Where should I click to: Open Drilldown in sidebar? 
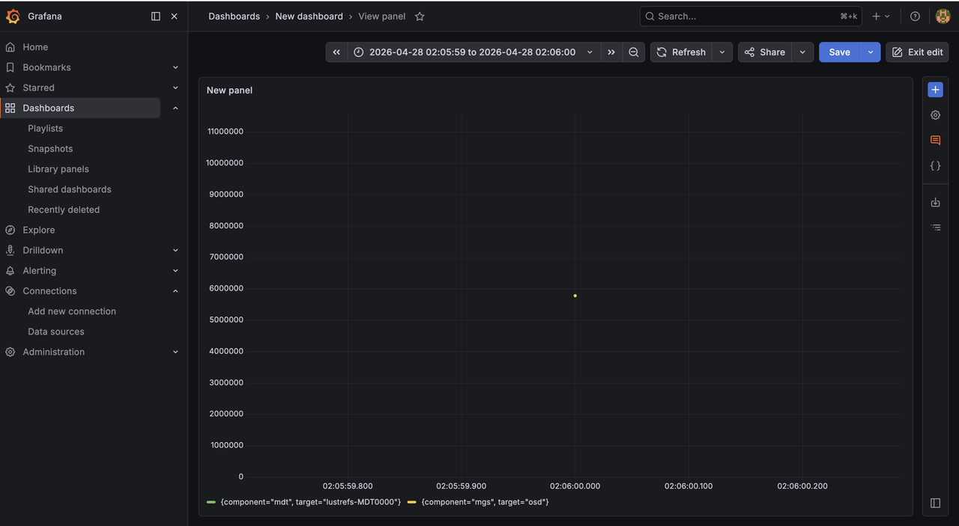(43, 250)
